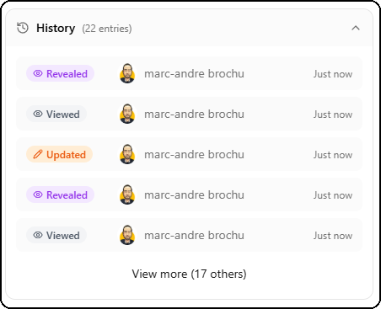Click View more (17 others) link
Image resolution: width=381 pixels, height=309 pixels.
pyautogui.click(x=189, y=274)
